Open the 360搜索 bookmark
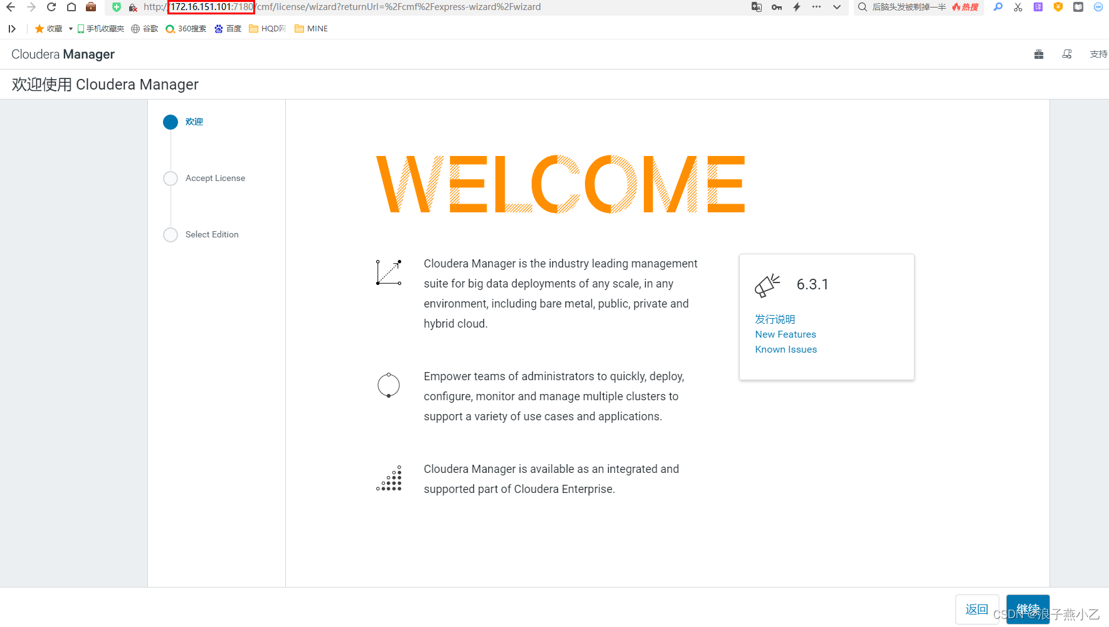 186,29
